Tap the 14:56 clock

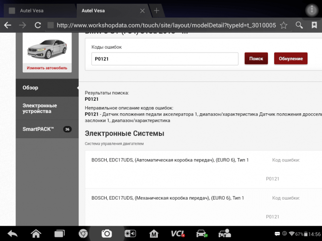(314, 234)
